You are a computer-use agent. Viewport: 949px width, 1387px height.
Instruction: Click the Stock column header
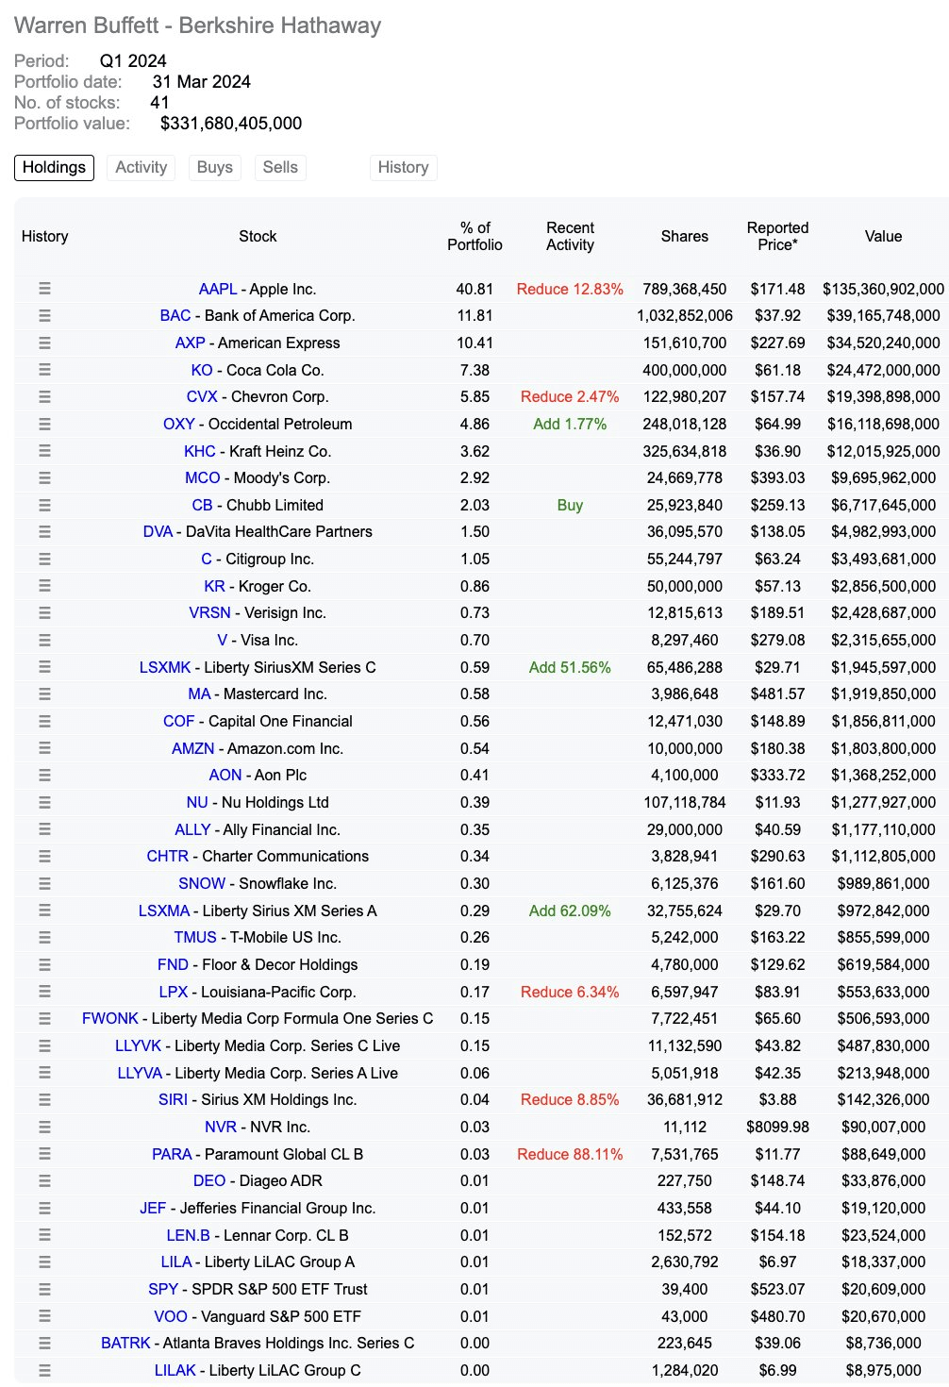pyautogui.click(x=257, y=237)
